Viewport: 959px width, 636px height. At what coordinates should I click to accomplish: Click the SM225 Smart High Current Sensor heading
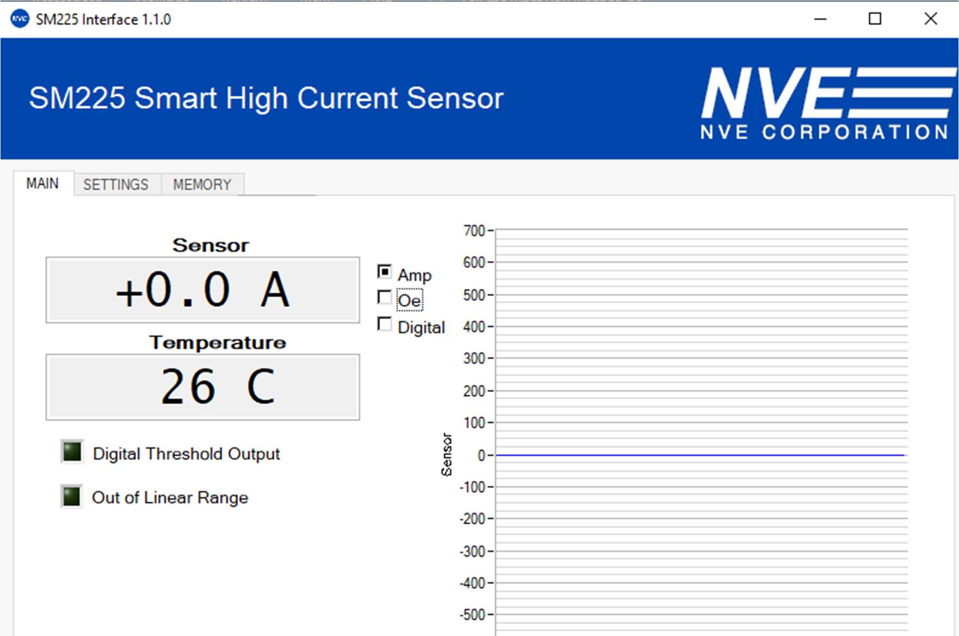266,99
